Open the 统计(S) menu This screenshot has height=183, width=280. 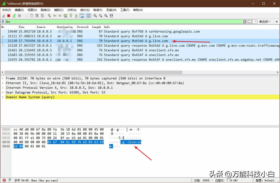pos(85,10)
